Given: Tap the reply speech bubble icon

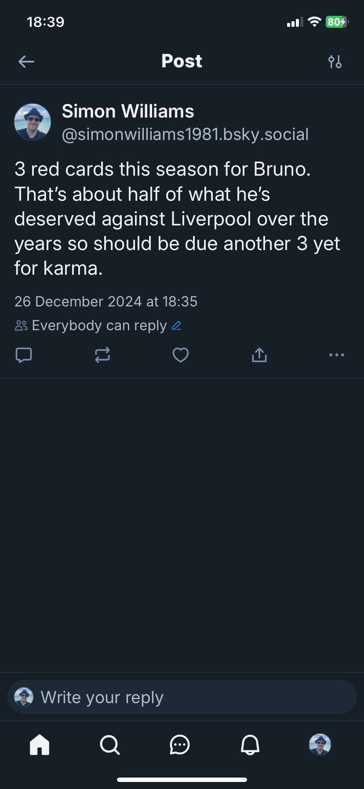Looking at the screenshot, I should point(24,355).
